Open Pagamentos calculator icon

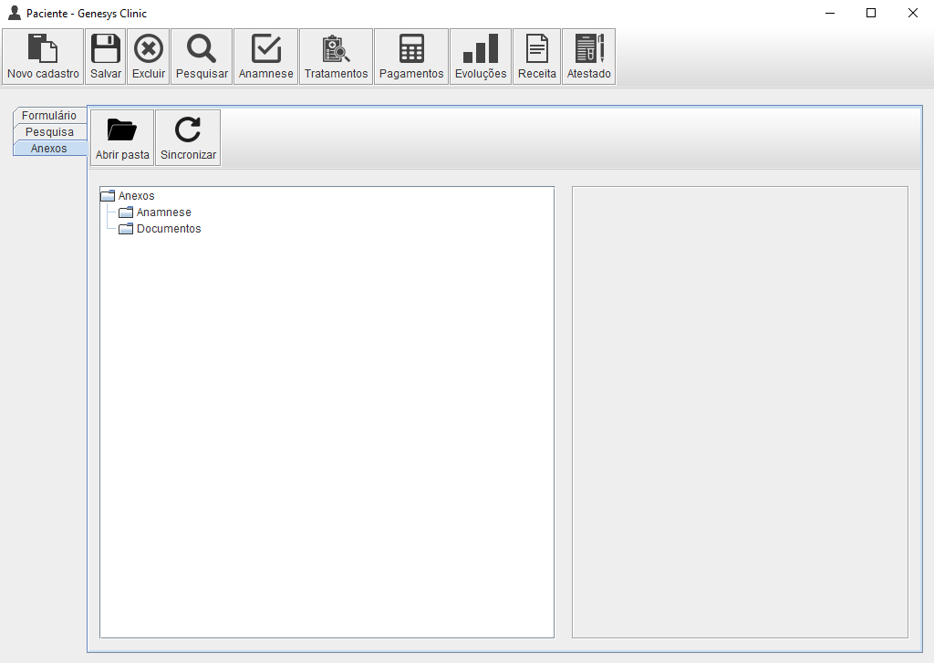click(411, 57)
